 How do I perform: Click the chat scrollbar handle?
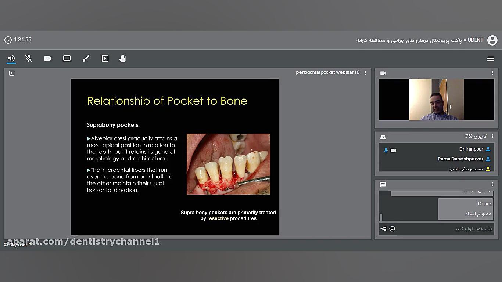(381, 217)
